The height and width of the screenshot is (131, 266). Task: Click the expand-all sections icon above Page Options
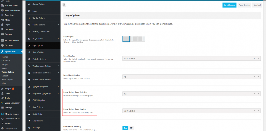[x=64, y=5]
